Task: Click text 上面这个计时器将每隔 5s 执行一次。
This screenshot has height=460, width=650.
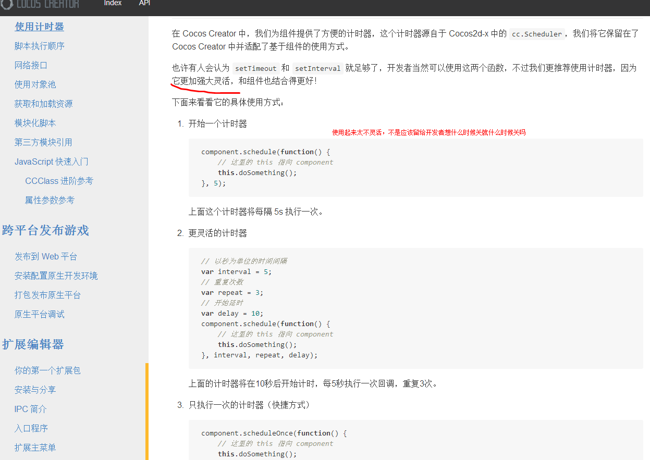Action: point(256,212)
